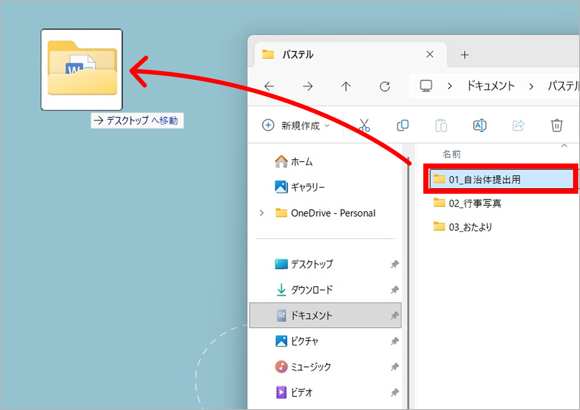Image resolution: width=580 pixels, height=410 pixels.
Task: Click the Rename icon in toolbar
Action: pos(480,125)
